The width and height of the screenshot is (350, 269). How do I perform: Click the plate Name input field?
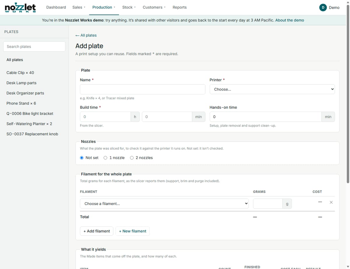click(x=143, y=89)
